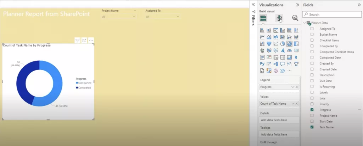
Task: Click the Fields search box
Action: tap(332, 14)
